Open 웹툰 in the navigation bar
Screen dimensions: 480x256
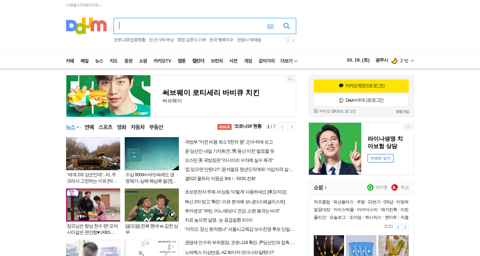click(x=182, y=61)
